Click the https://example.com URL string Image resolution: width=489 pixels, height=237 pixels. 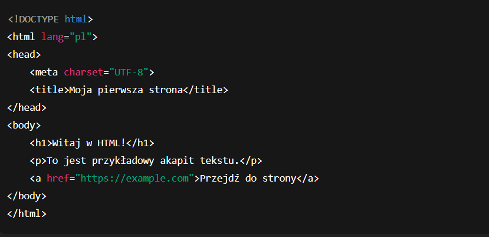point(136,178)
